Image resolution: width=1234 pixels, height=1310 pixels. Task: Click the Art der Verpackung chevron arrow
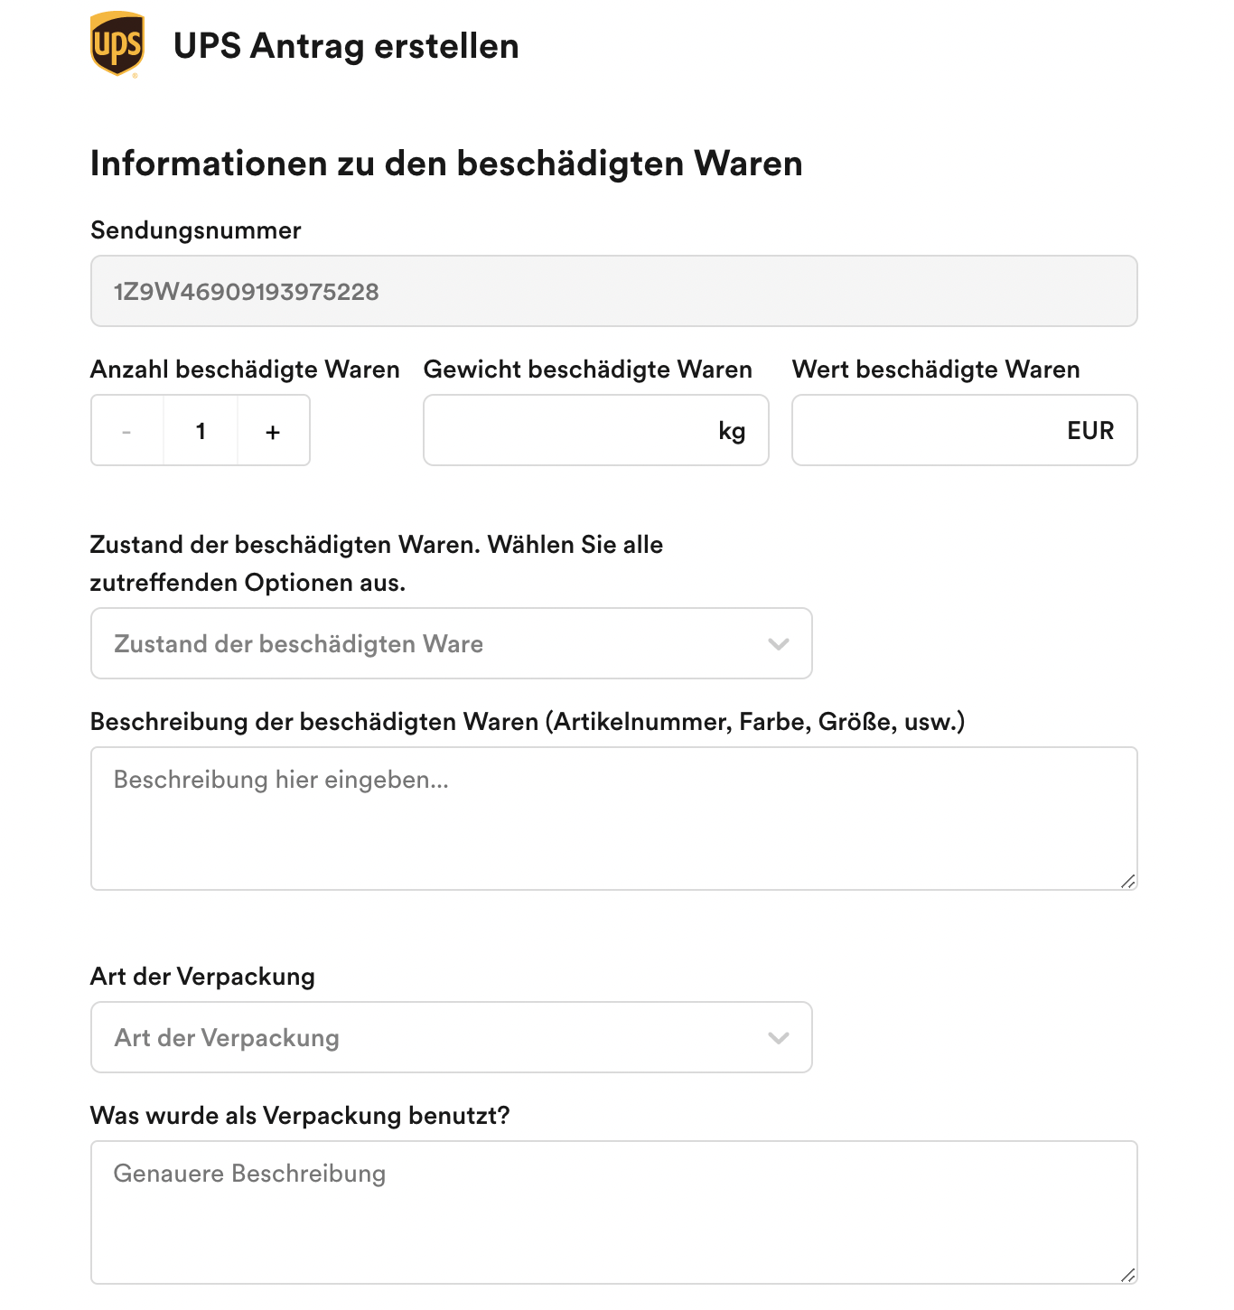coord(779,1038)
